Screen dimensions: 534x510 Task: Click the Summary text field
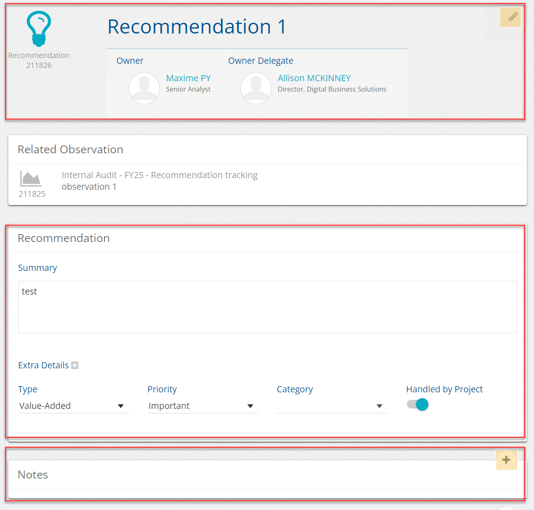click(267, 307)
